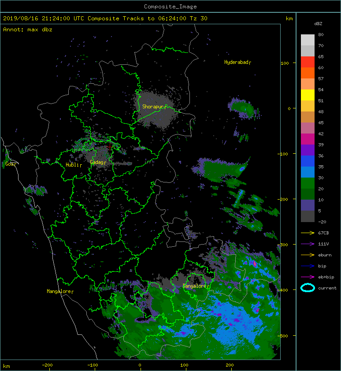The width and height of the screenshot is (341, 371).
Task: Click the 'km' unit label at the top right
Action: (x=289, y=19)
